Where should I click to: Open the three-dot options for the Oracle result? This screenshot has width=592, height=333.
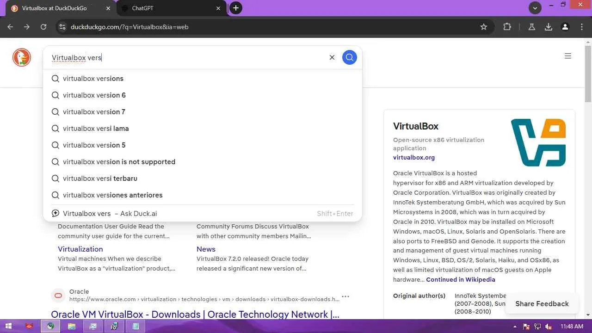[x=345, y=296]
